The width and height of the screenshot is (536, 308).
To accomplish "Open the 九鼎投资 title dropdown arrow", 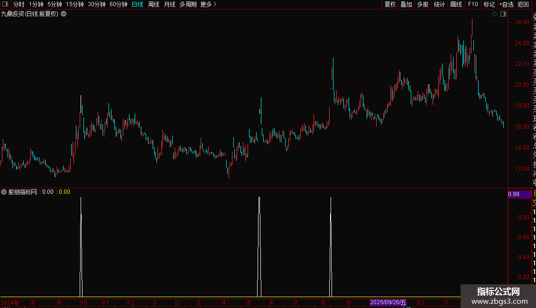I will pyautogui.click(x=64, y=14).
